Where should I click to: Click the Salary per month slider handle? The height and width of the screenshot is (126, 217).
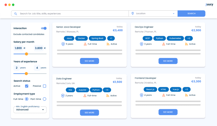27,54
